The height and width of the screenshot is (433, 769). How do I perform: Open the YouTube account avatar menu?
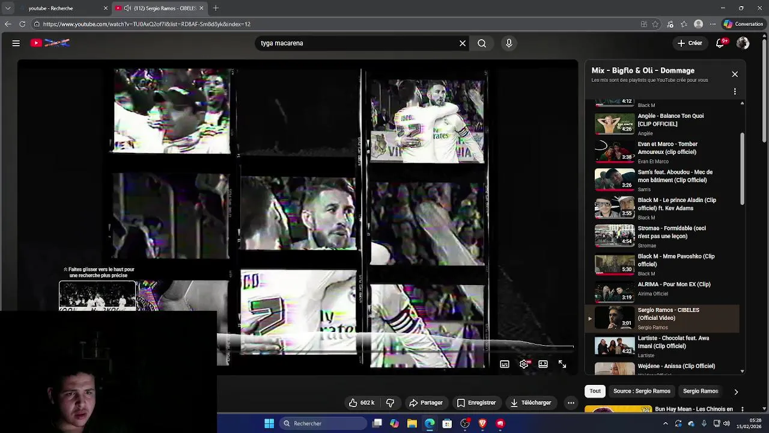pyautogui.click(x=743, y=43)
